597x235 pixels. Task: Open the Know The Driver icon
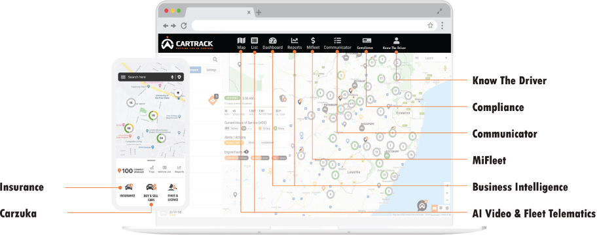pos(396,40)
